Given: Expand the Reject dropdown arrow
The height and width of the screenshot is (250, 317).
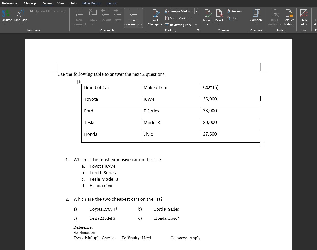Looking at the screenshot, I should [219, 24].
